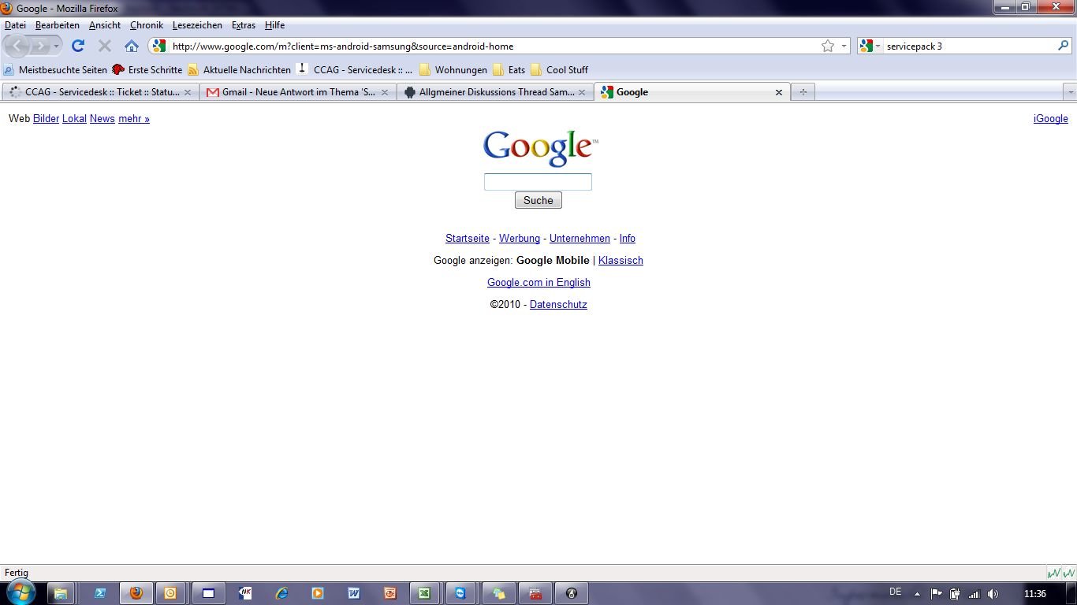The height and width of the screenshot is (605, 1077).
Task: Click the Suche button
Action: tap(538, 200)
